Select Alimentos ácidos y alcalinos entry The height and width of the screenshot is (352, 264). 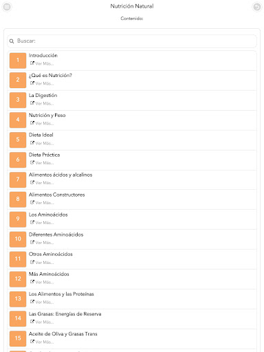[60, 175]
